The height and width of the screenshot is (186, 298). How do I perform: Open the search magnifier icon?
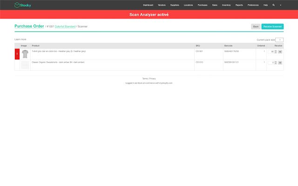273,5
